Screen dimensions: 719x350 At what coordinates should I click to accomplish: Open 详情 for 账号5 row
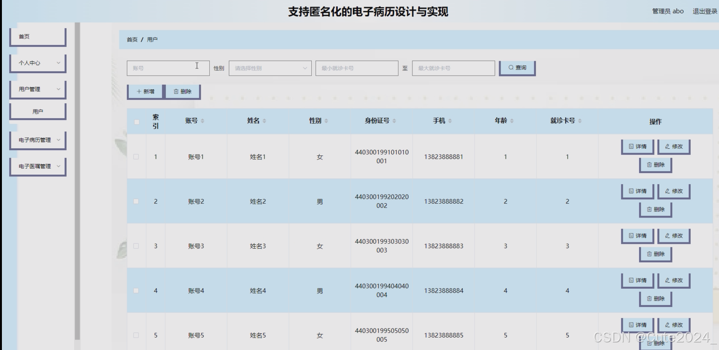point(638,325)
